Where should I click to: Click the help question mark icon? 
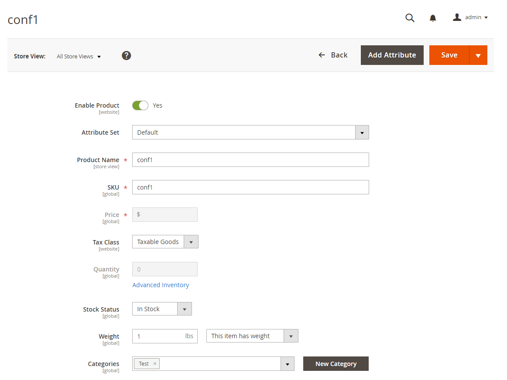(126, 55)
